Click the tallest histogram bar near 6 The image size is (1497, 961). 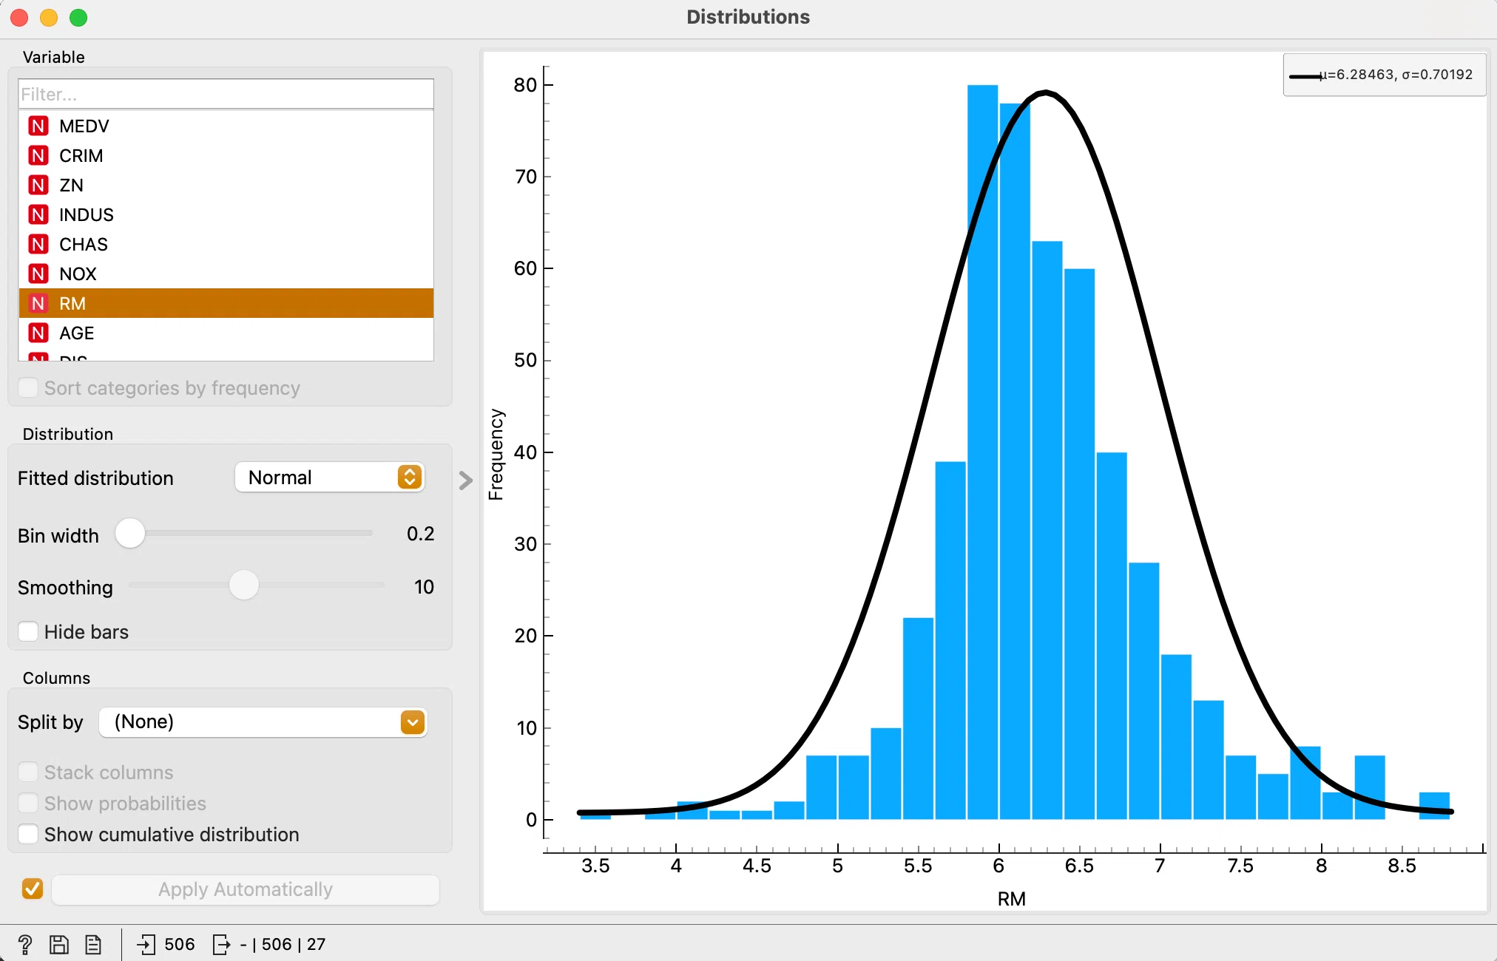(x=982, y=452)
